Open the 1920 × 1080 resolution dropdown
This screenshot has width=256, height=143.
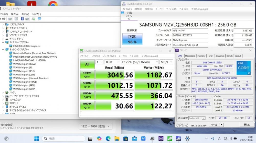pyautogui.click(x=95, y=126)
